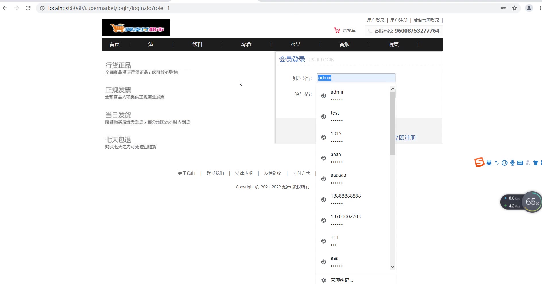Click the Sogou account person icon

coord(528,163)
